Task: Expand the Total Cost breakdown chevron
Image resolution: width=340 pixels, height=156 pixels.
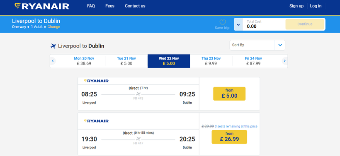Action: point(238,24)
